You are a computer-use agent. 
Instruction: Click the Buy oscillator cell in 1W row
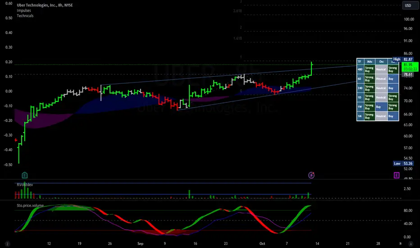[381, 107]
